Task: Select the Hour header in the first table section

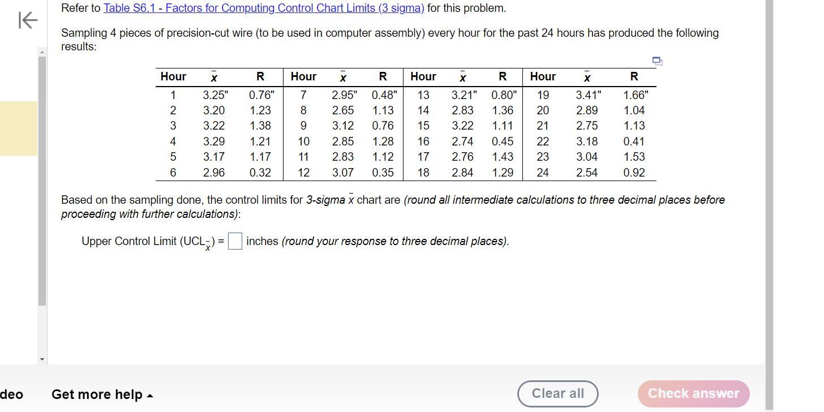Action: click(x=173, y=76)
